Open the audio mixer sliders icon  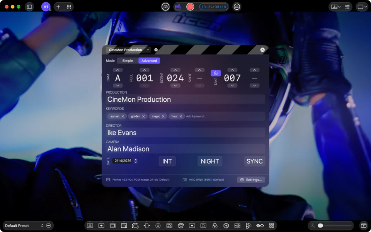[x=69, y=7]
